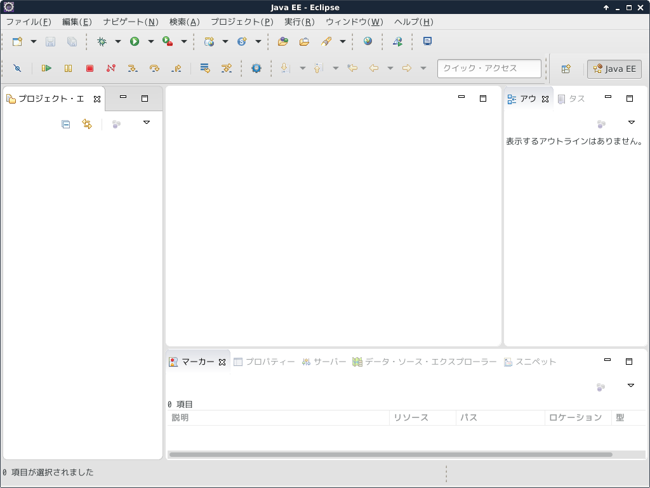Click the Save disk icon
The height and width of the screenshot is (488, 650).
point(50,41)
